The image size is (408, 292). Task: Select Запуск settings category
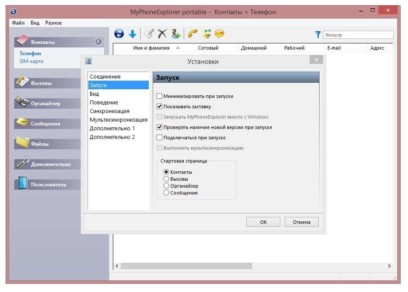pyautogui.click(x=119, y=85)
